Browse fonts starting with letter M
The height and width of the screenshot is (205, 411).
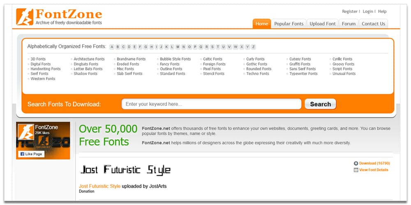[x=178, y=47]
